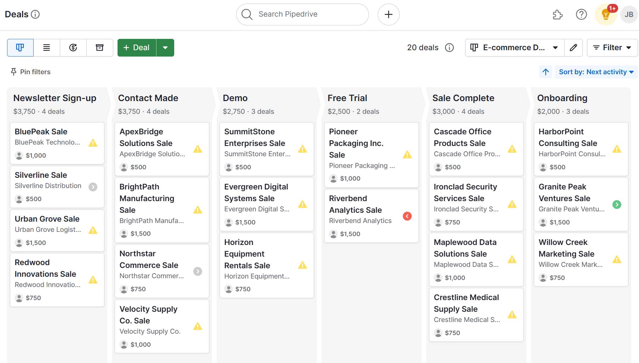Click warning icon on Crestline Medical Supply Sale
Viewport: 639px width, 363px height.
coord(512,315)
